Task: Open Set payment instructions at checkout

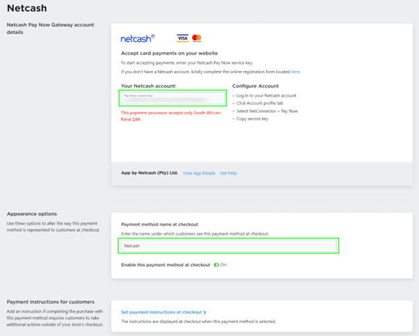Action: coord(161,312)
